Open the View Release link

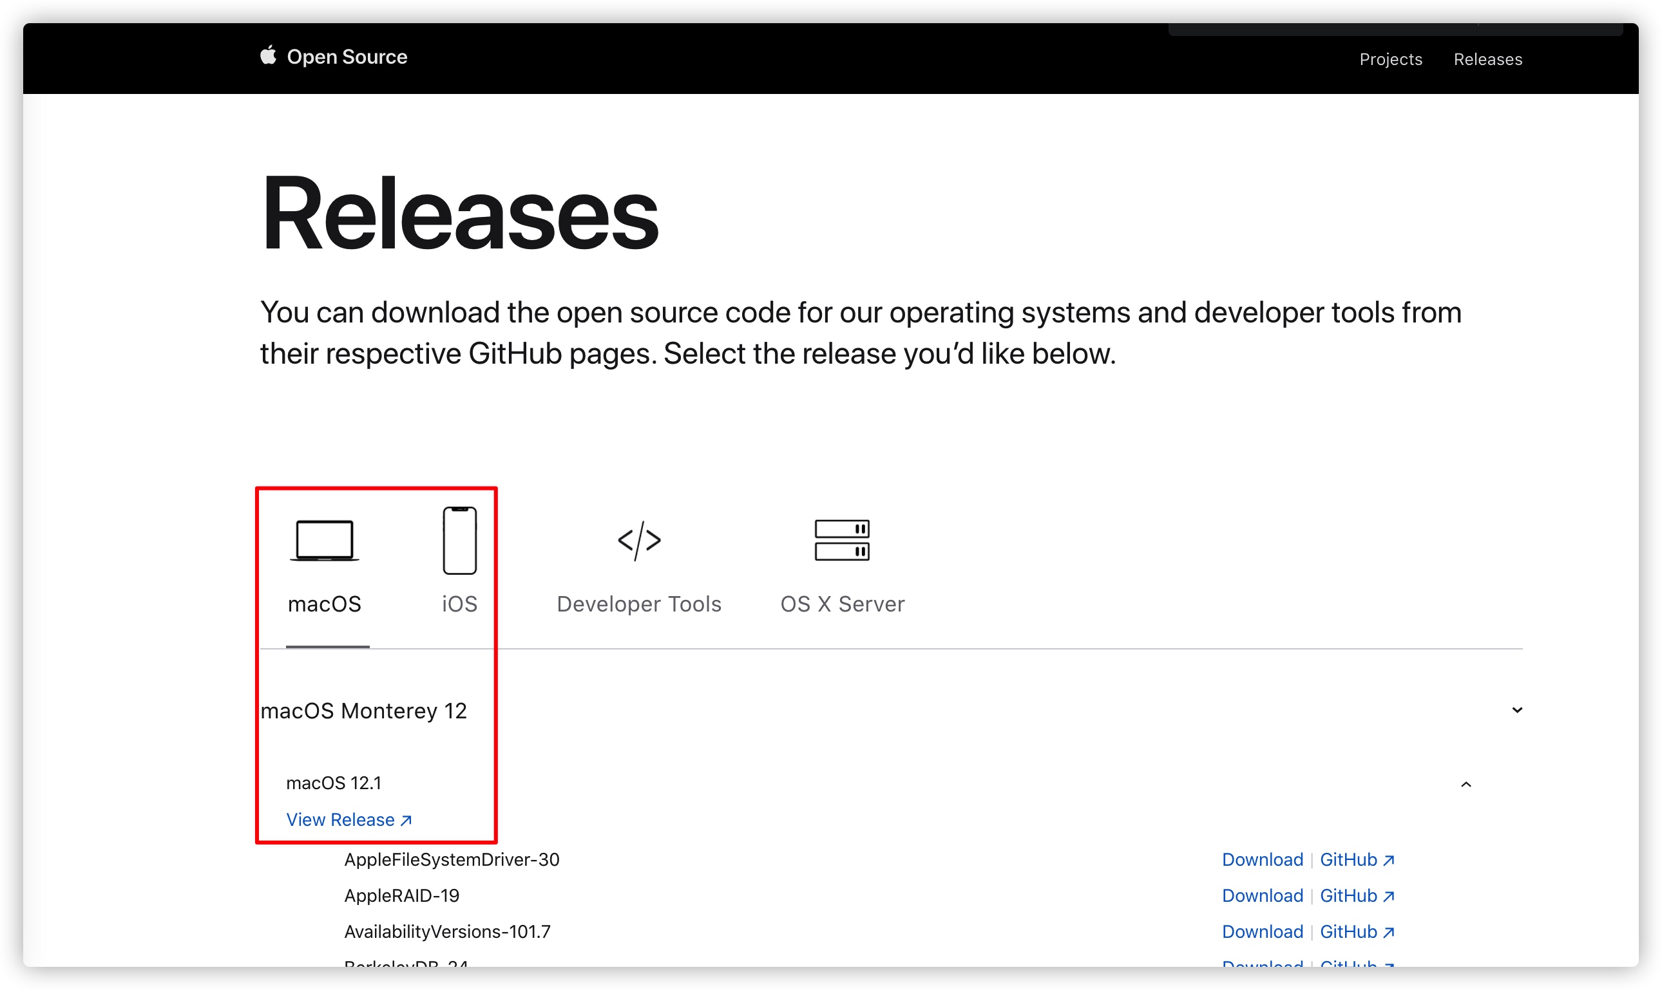pos(340,820)
